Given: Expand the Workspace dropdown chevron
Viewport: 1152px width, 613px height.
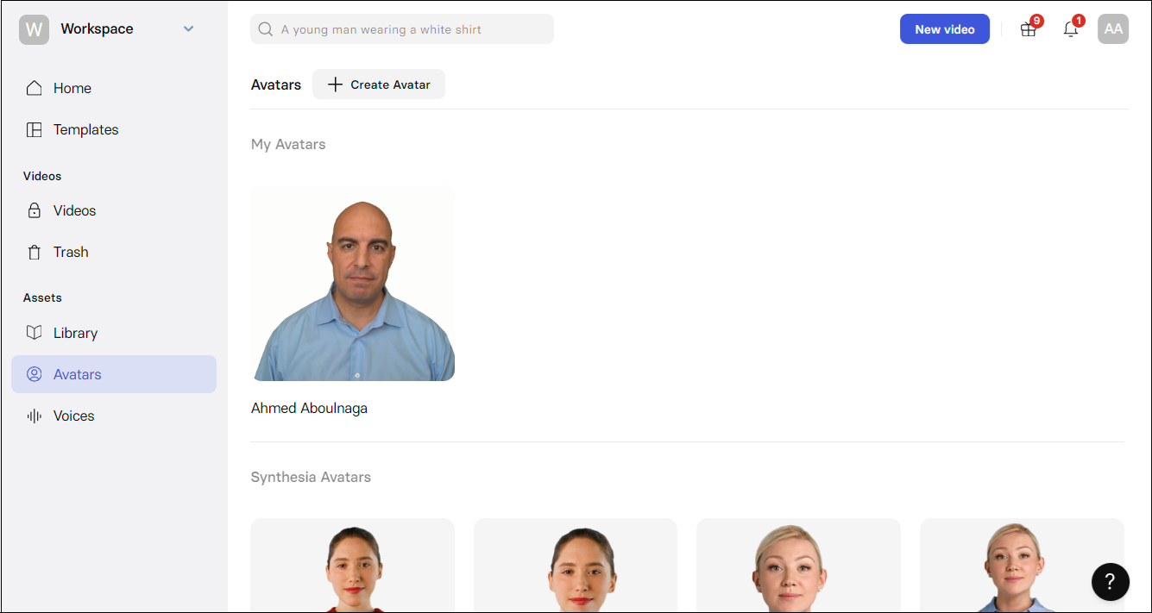Looking at the screenshot, I should (x=189, y=29).
